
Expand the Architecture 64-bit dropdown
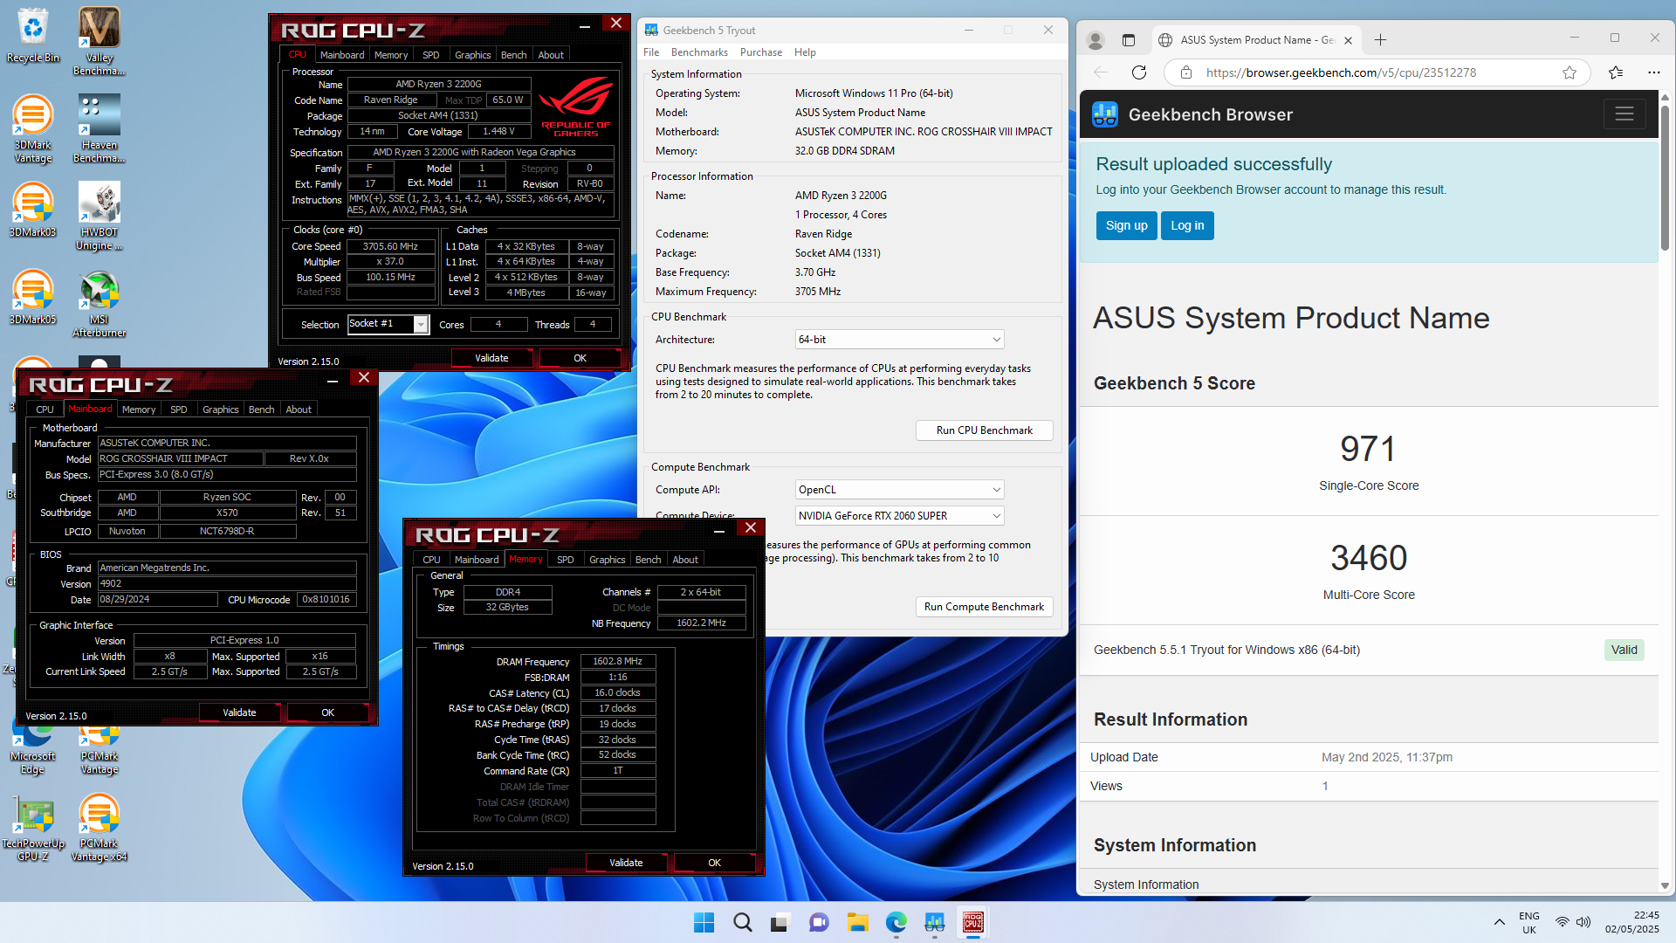(899, 340)
